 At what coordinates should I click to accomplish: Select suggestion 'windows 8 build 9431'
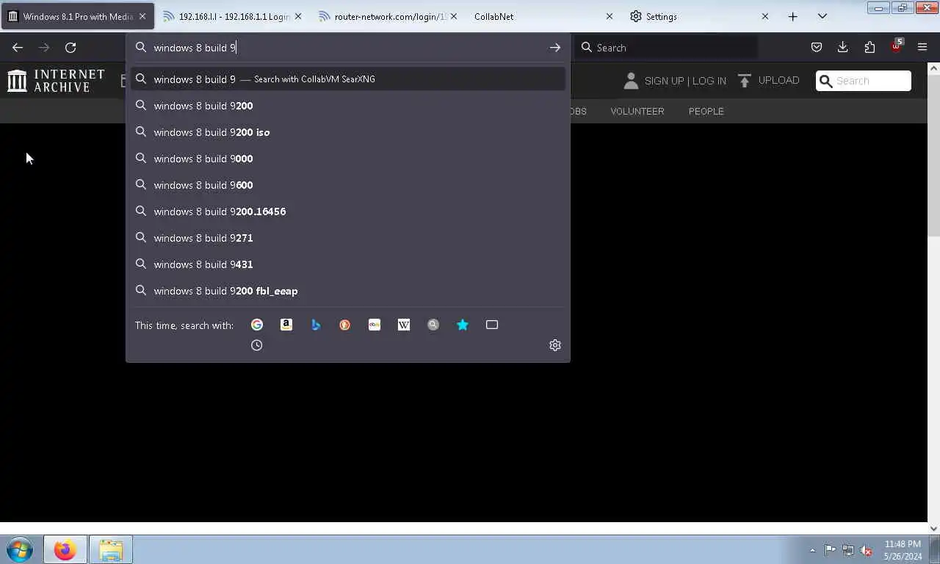point(348,264)
